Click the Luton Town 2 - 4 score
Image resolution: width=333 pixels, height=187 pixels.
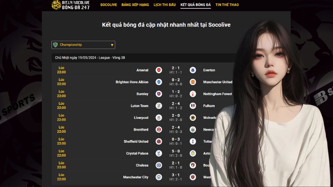click(x=176, y=103)
